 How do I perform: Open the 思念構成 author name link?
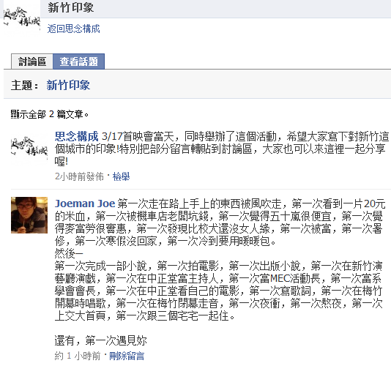pos(77,136)
